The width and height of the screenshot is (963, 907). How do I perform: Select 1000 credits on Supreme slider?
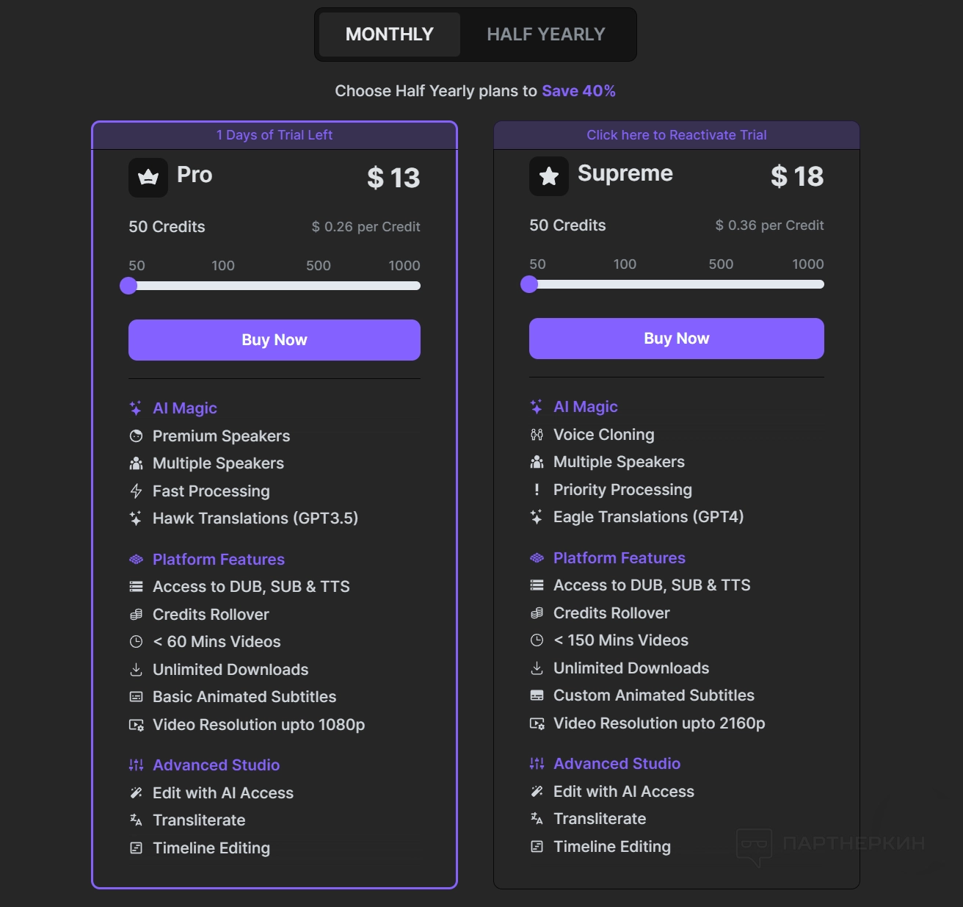[820, 284]
